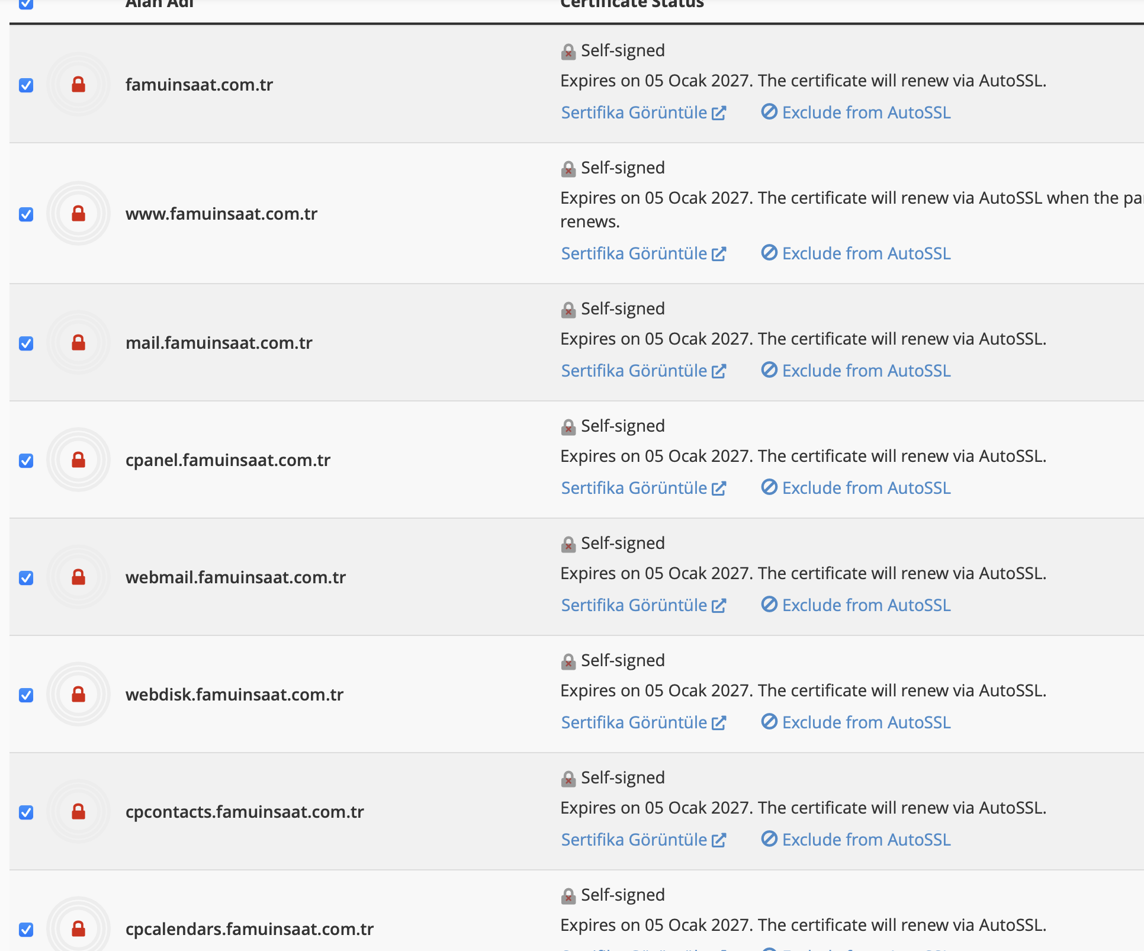Screen dimensions: 1144x951
Task: Click the red lock icon beside www.famuinsaat.com.tr
Action: [x=78, y=213]
